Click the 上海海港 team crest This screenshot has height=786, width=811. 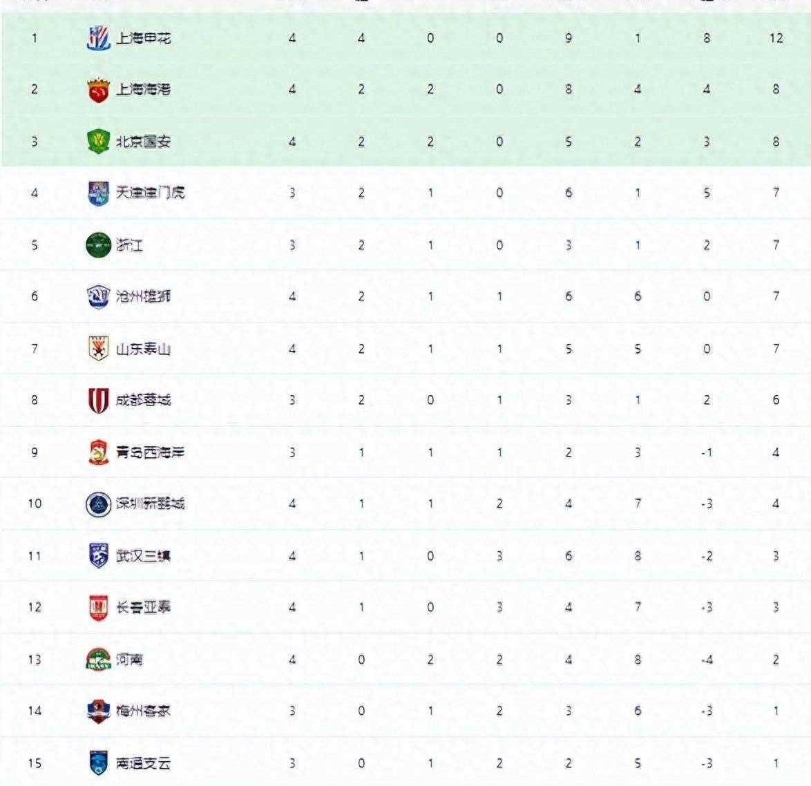98,90
